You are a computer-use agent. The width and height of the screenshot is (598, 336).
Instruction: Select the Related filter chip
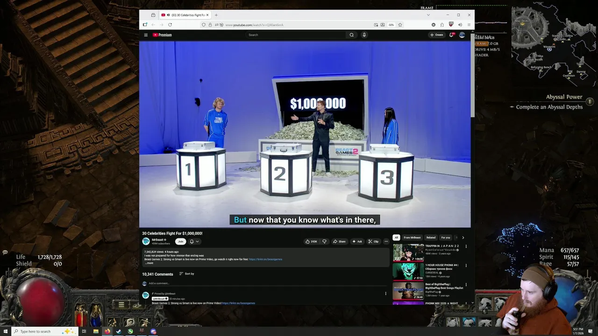point(431,238)
